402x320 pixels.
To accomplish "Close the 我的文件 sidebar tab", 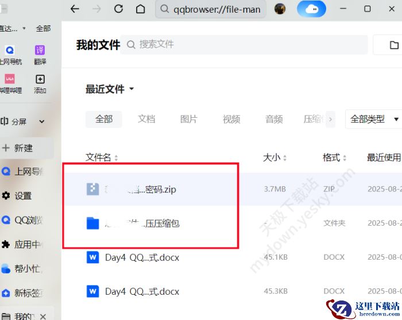I will (x=43, y=317).
